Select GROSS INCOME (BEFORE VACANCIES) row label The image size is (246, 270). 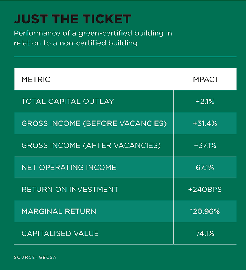(94, 123)
